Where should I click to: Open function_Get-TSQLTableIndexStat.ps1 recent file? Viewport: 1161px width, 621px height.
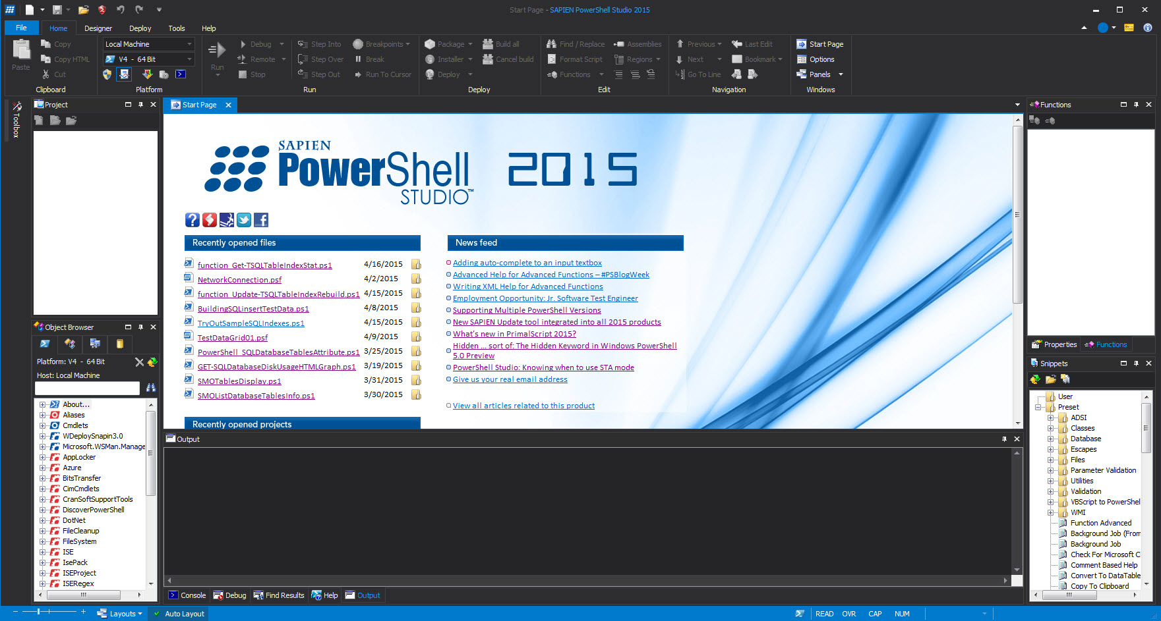264,265
